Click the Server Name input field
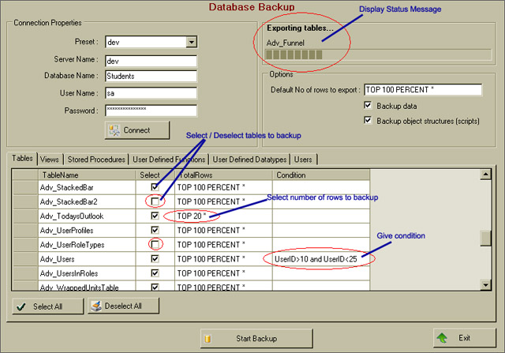505x353 pixels. [150, 59]
